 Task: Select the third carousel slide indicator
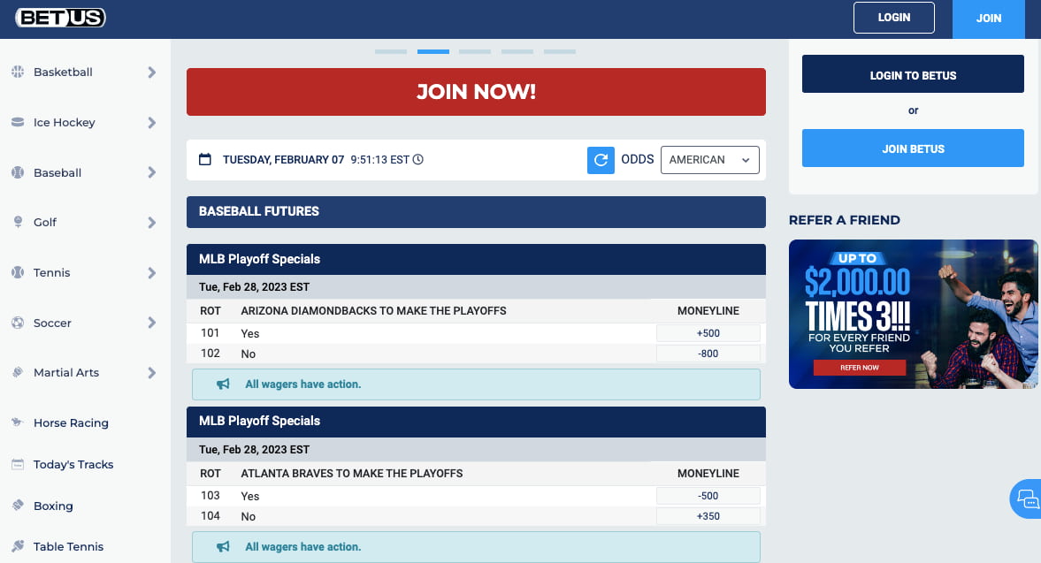coord(475,51)
